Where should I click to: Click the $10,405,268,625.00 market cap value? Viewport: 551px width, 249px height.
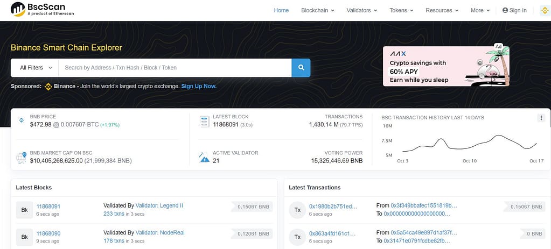click(56, 161)
